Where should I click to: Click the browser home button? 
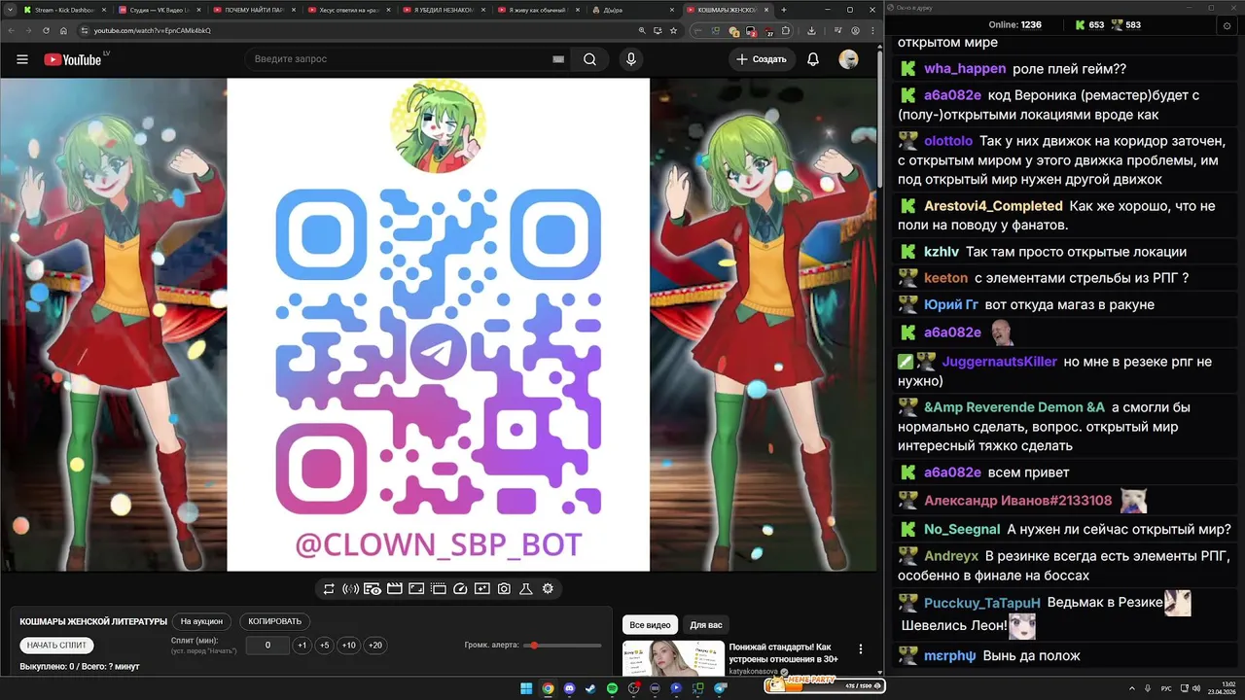click(x=63, y=30)
